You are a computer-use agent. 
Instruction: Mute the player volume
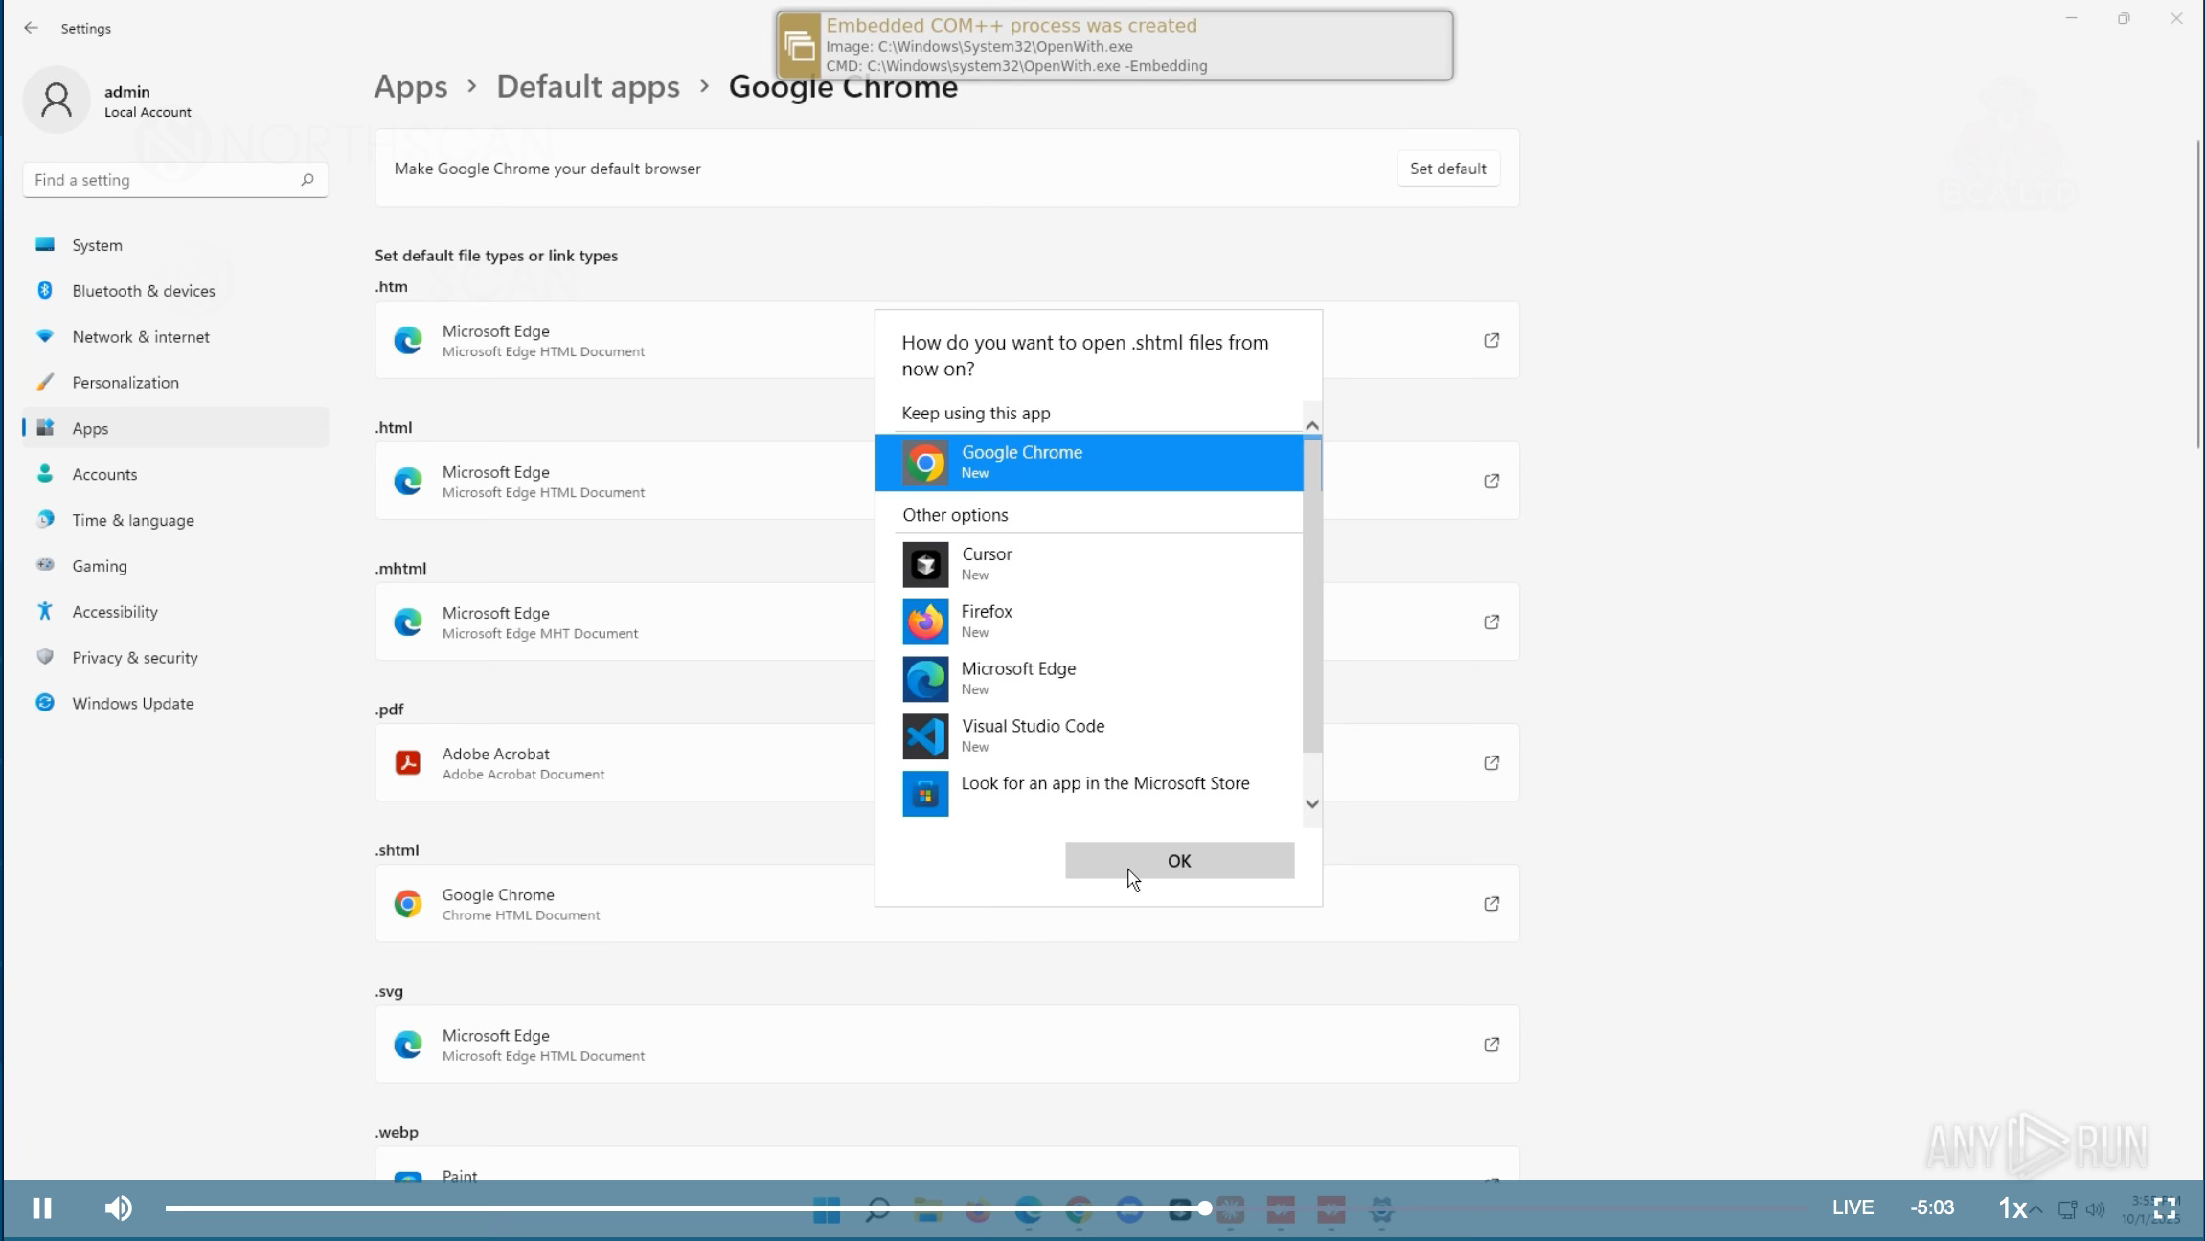click(x=119, y=1207)
